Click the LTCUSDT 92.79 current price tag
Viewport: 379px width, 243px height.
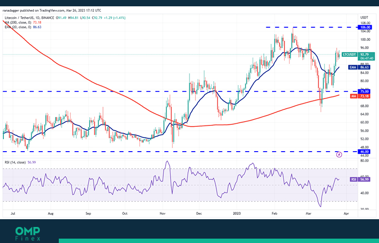pos(358,54)
